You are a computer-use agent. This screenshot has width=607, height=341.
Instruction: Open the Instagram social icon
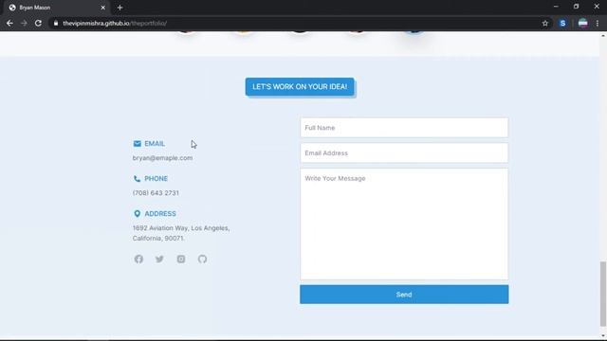tap(181, 259)
